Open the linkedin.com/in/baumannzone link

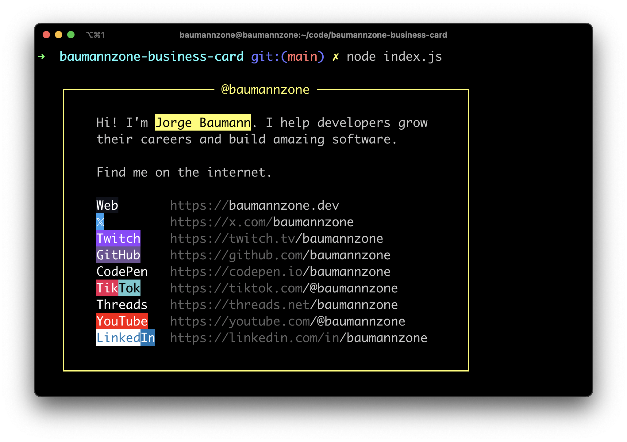[x=298, y=338]
